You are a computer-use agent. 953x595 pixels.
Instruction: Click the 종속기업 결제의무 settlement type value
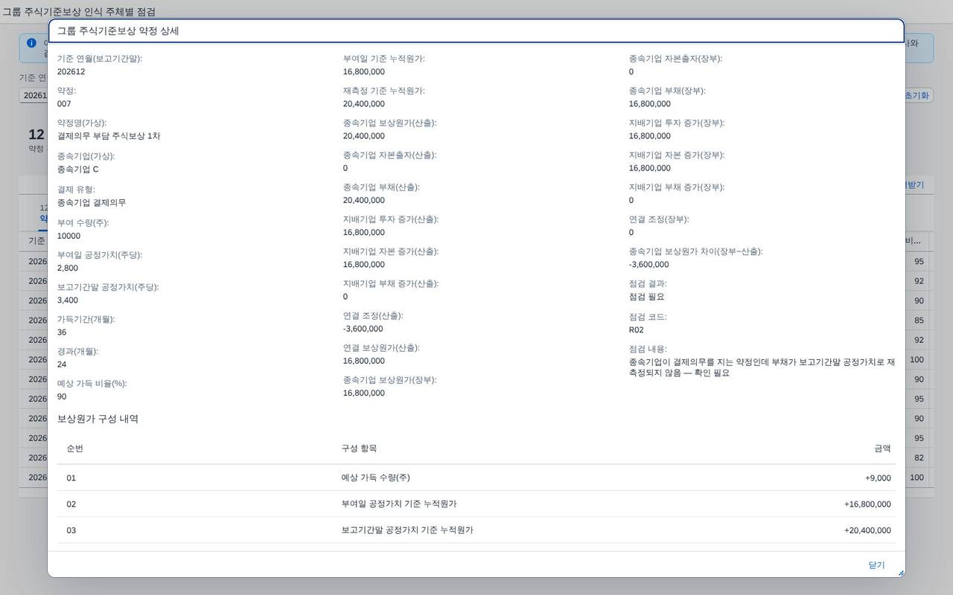pos(92,202)
